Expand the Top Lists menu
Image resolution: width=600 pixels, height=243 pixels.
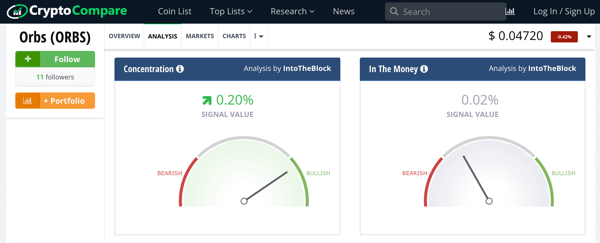[x=231, y=12]
